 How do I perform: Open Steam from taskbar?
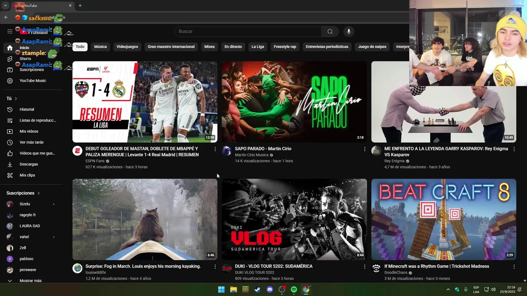pyautogui.click(x=257, y=289)
